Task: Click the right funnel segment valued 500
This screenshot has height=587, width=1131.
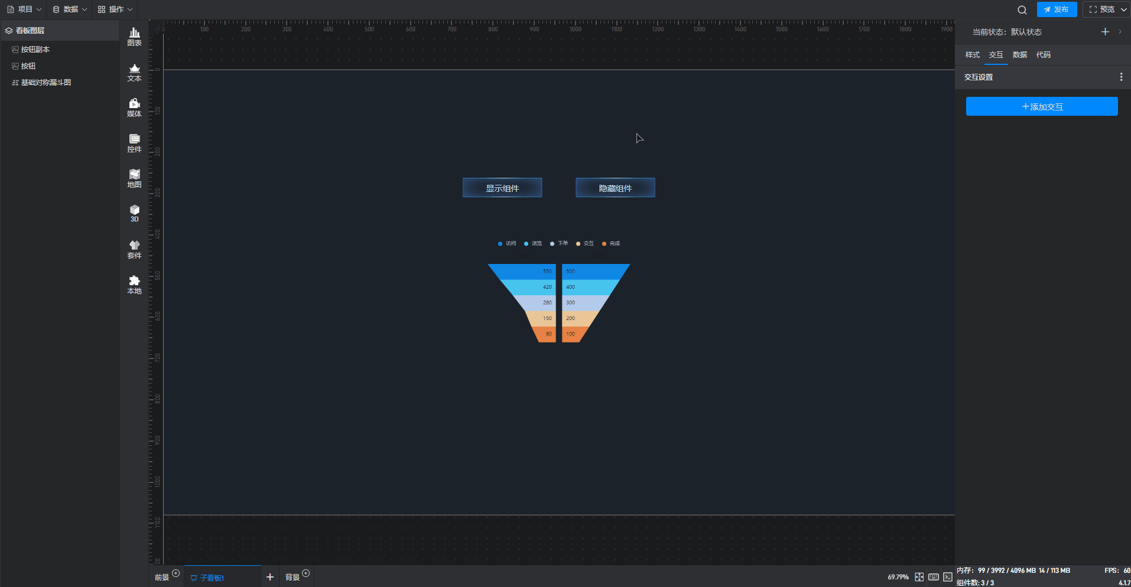Action: point(596,272)
